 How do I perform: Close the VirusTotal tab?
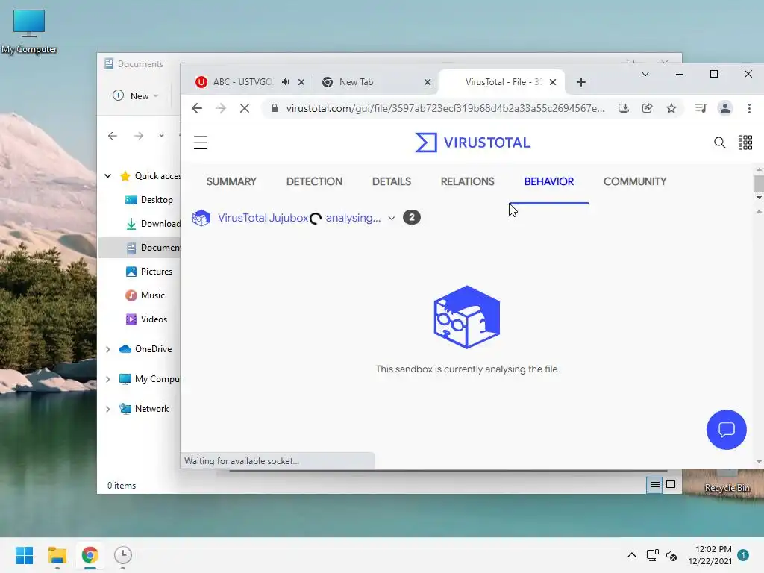[x=553, y=82]
